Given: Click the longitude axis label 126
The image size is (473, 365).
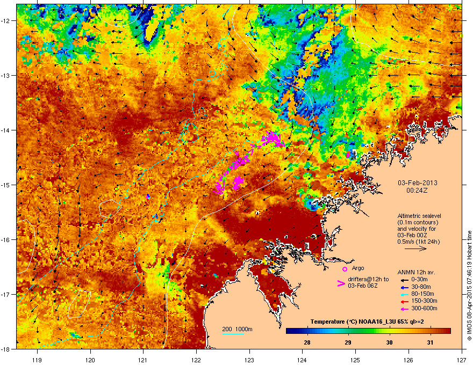Looking at the screenshot, I should click(x=408, y=360).
